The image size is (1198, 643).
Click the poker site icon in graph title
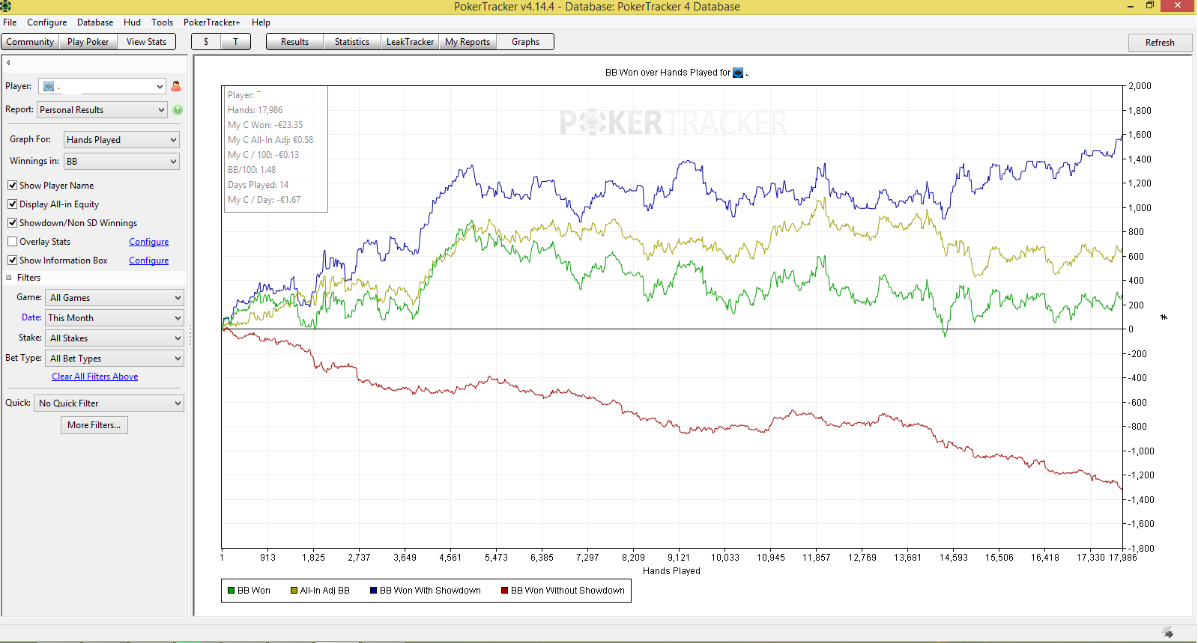[x=738, y=73]
